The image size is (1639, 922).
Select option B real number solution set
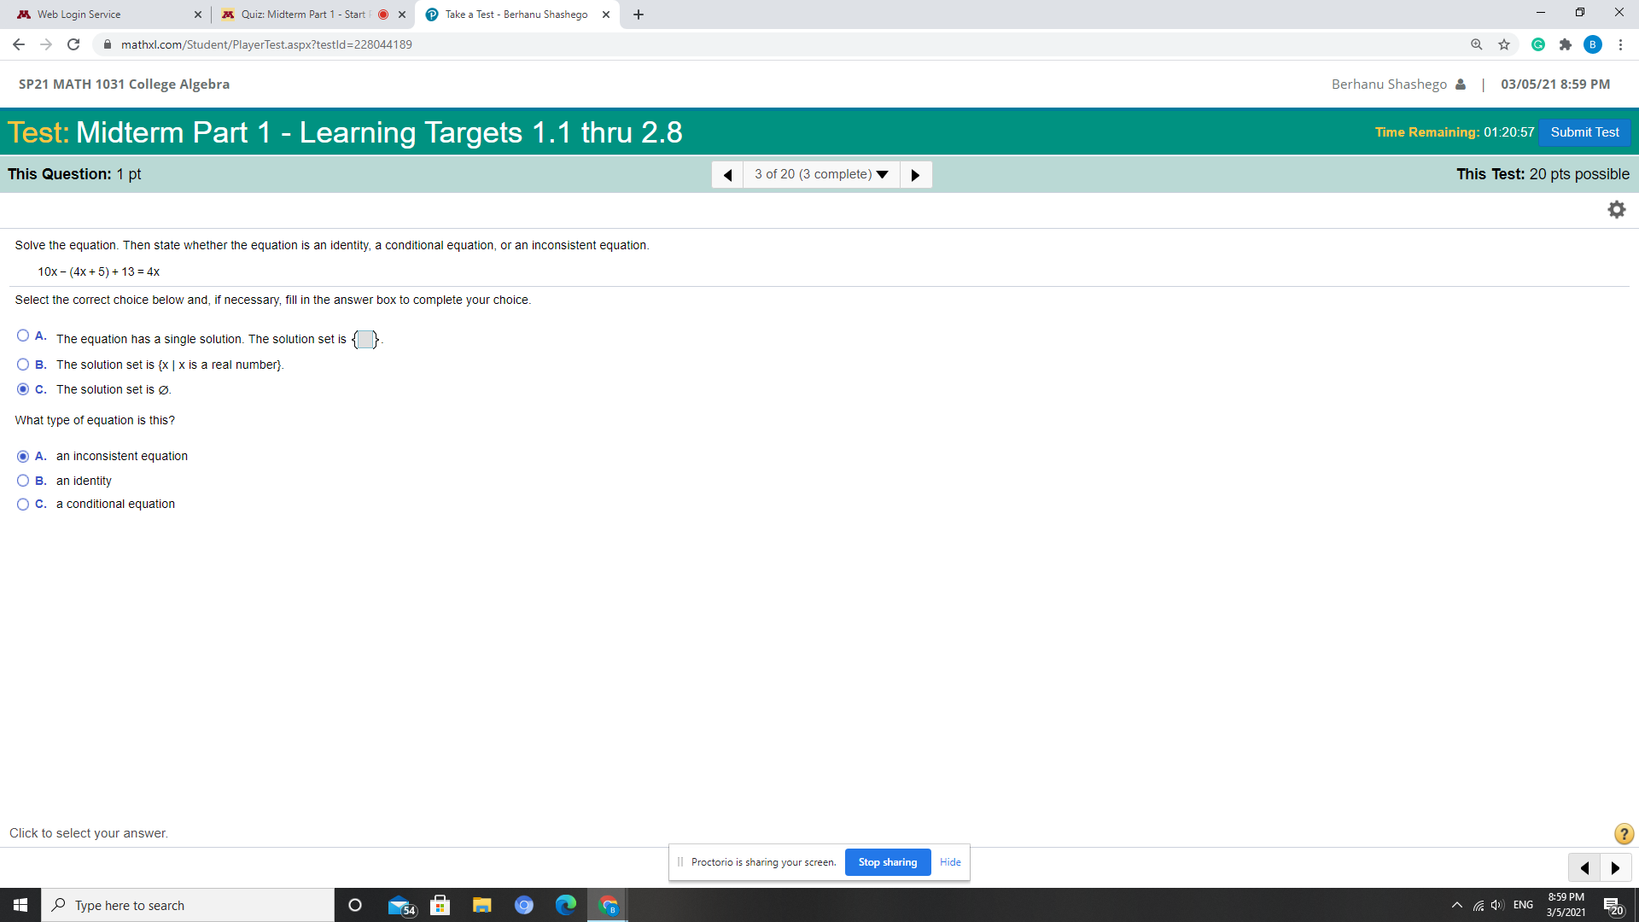point(23,365)
